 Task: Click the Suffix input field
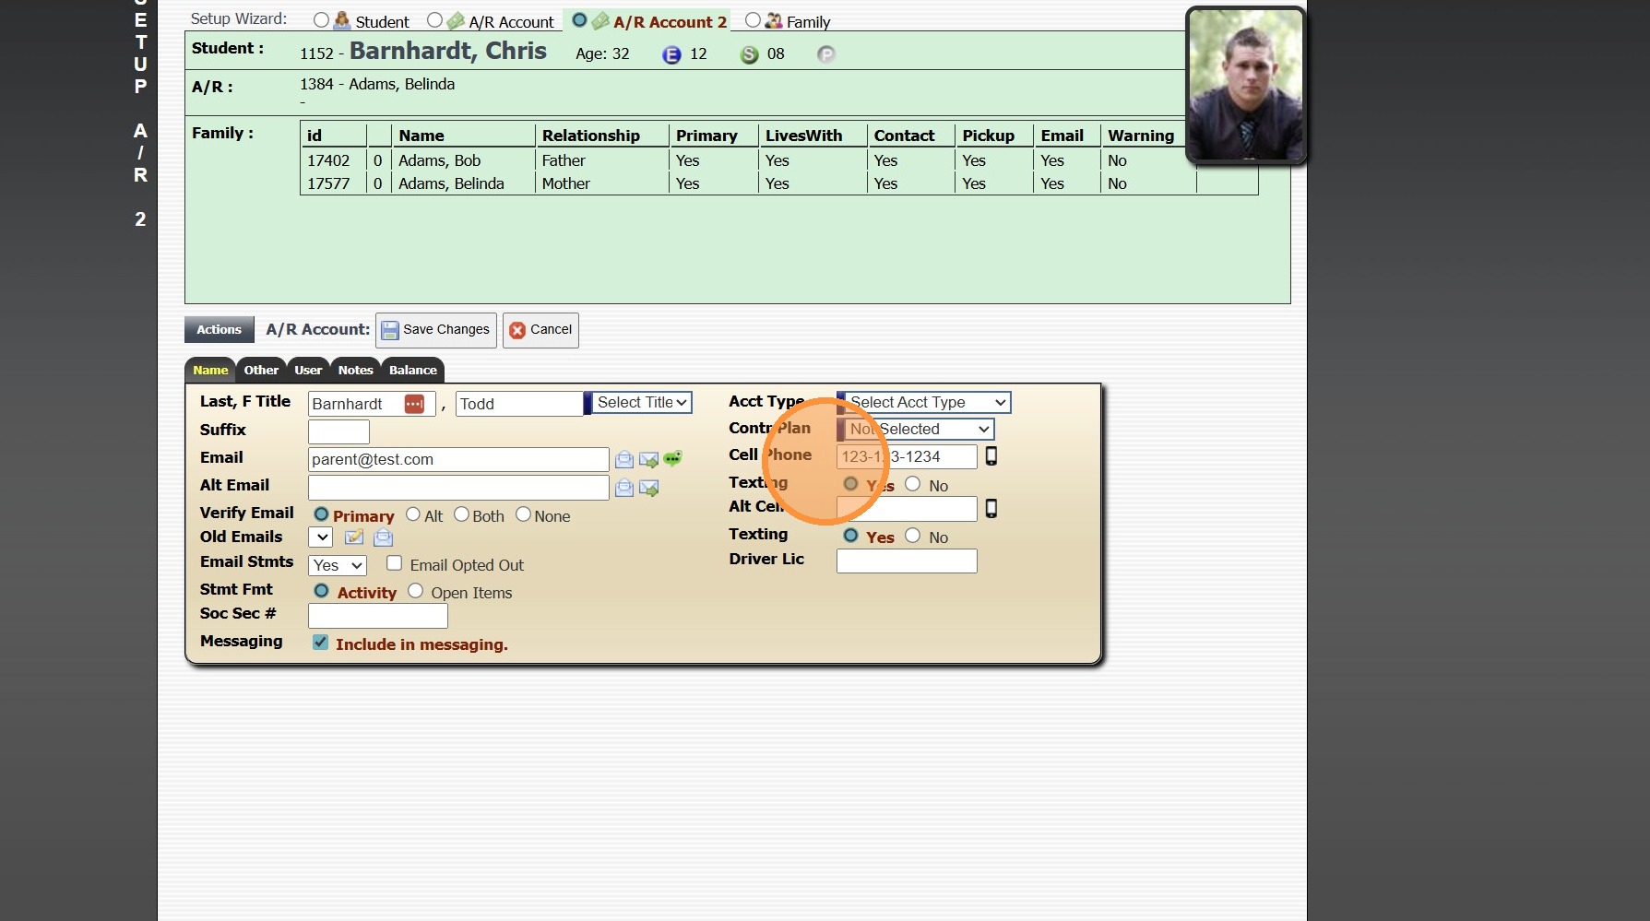[338, 431]
